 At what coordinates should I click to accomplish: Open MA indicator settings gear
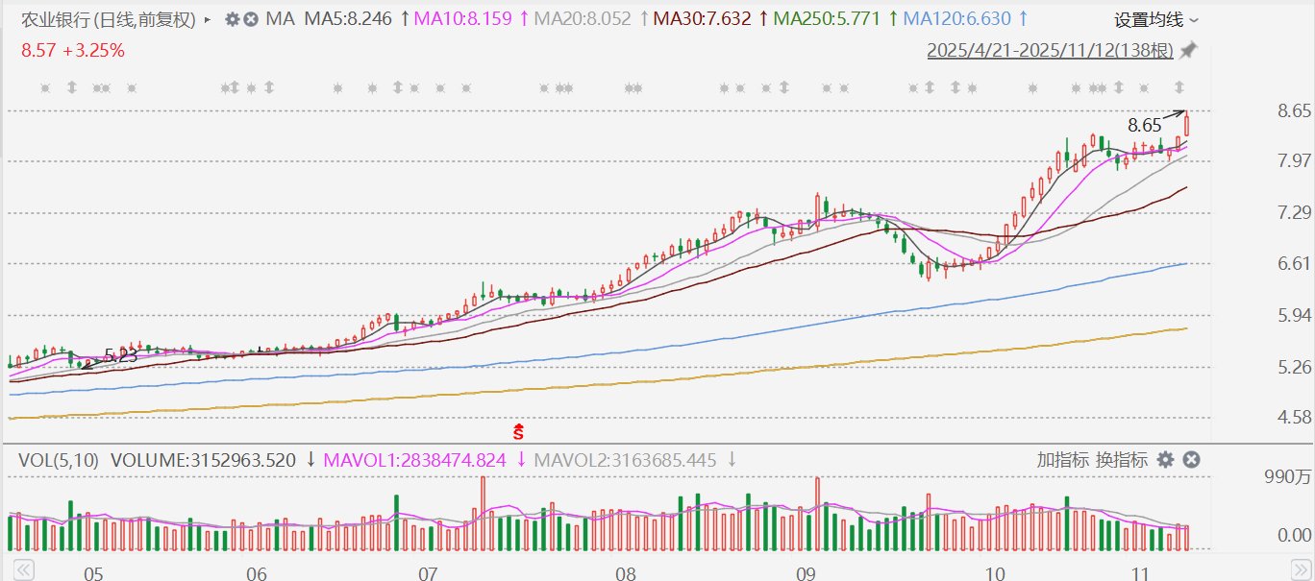point(232,19)
